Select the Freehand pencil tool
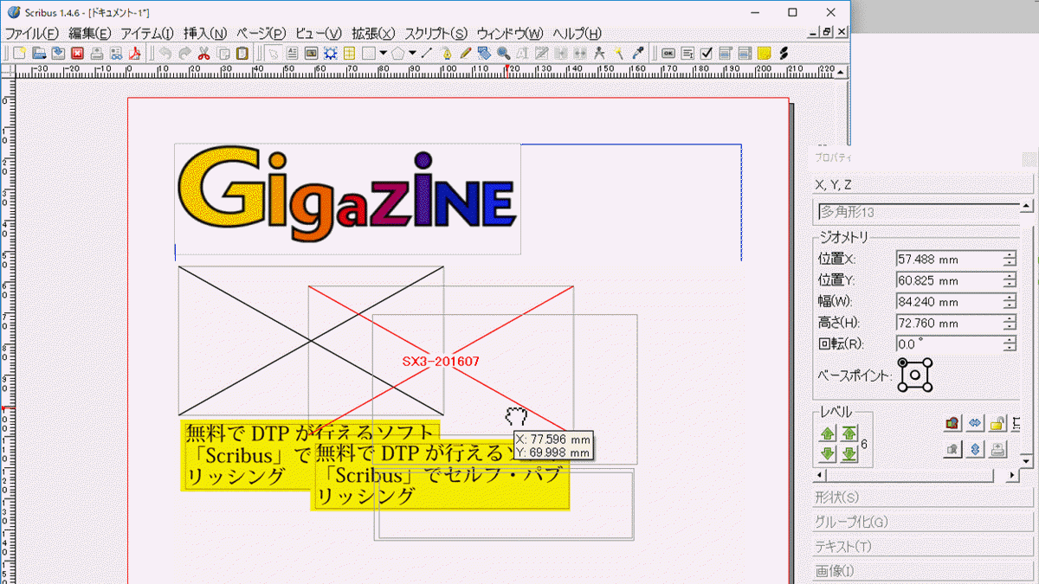This screenshot has height=584, width=1039. (466, 53)
